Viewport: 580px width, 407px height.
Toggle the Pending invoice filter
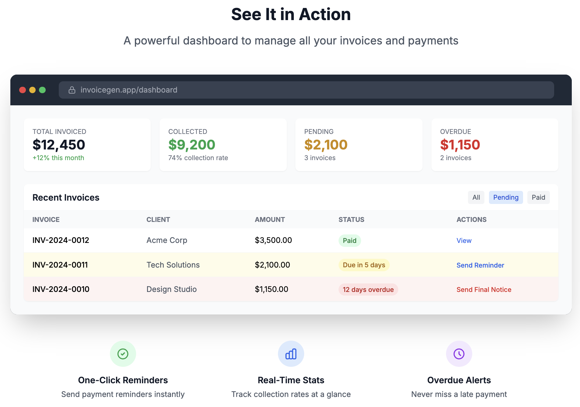click(x=506, y=197)
